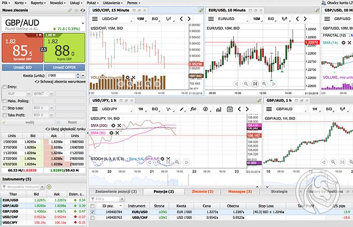Enable Take Profit checkbox
This screenshot has height=227, width=353.
coord(4,115)
